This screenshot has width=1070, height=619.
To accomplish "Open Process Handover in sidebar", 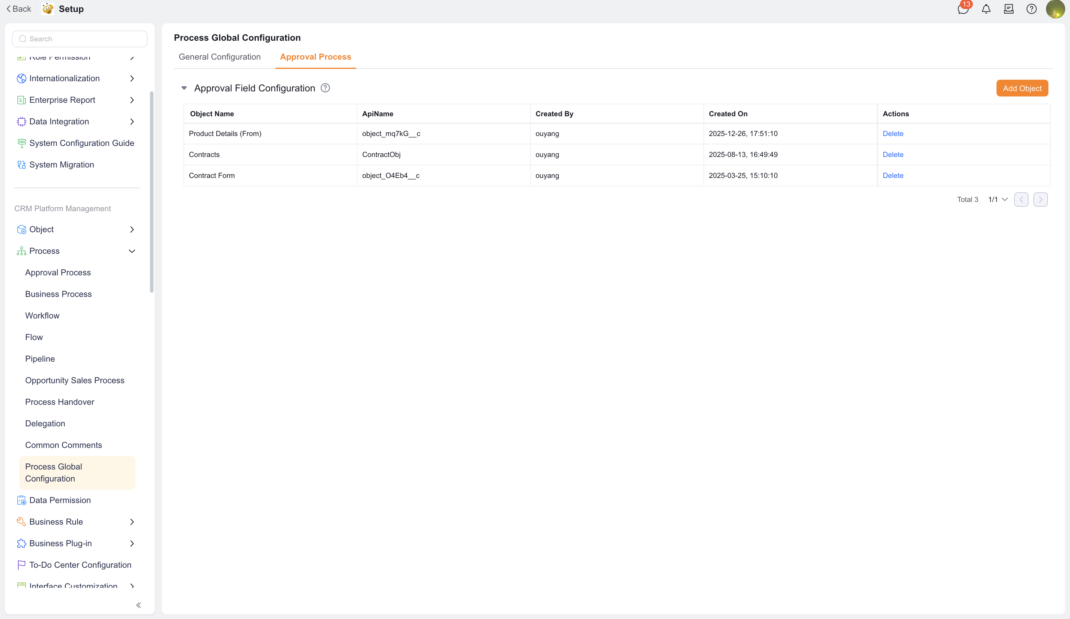I will [x=59, y=402].
